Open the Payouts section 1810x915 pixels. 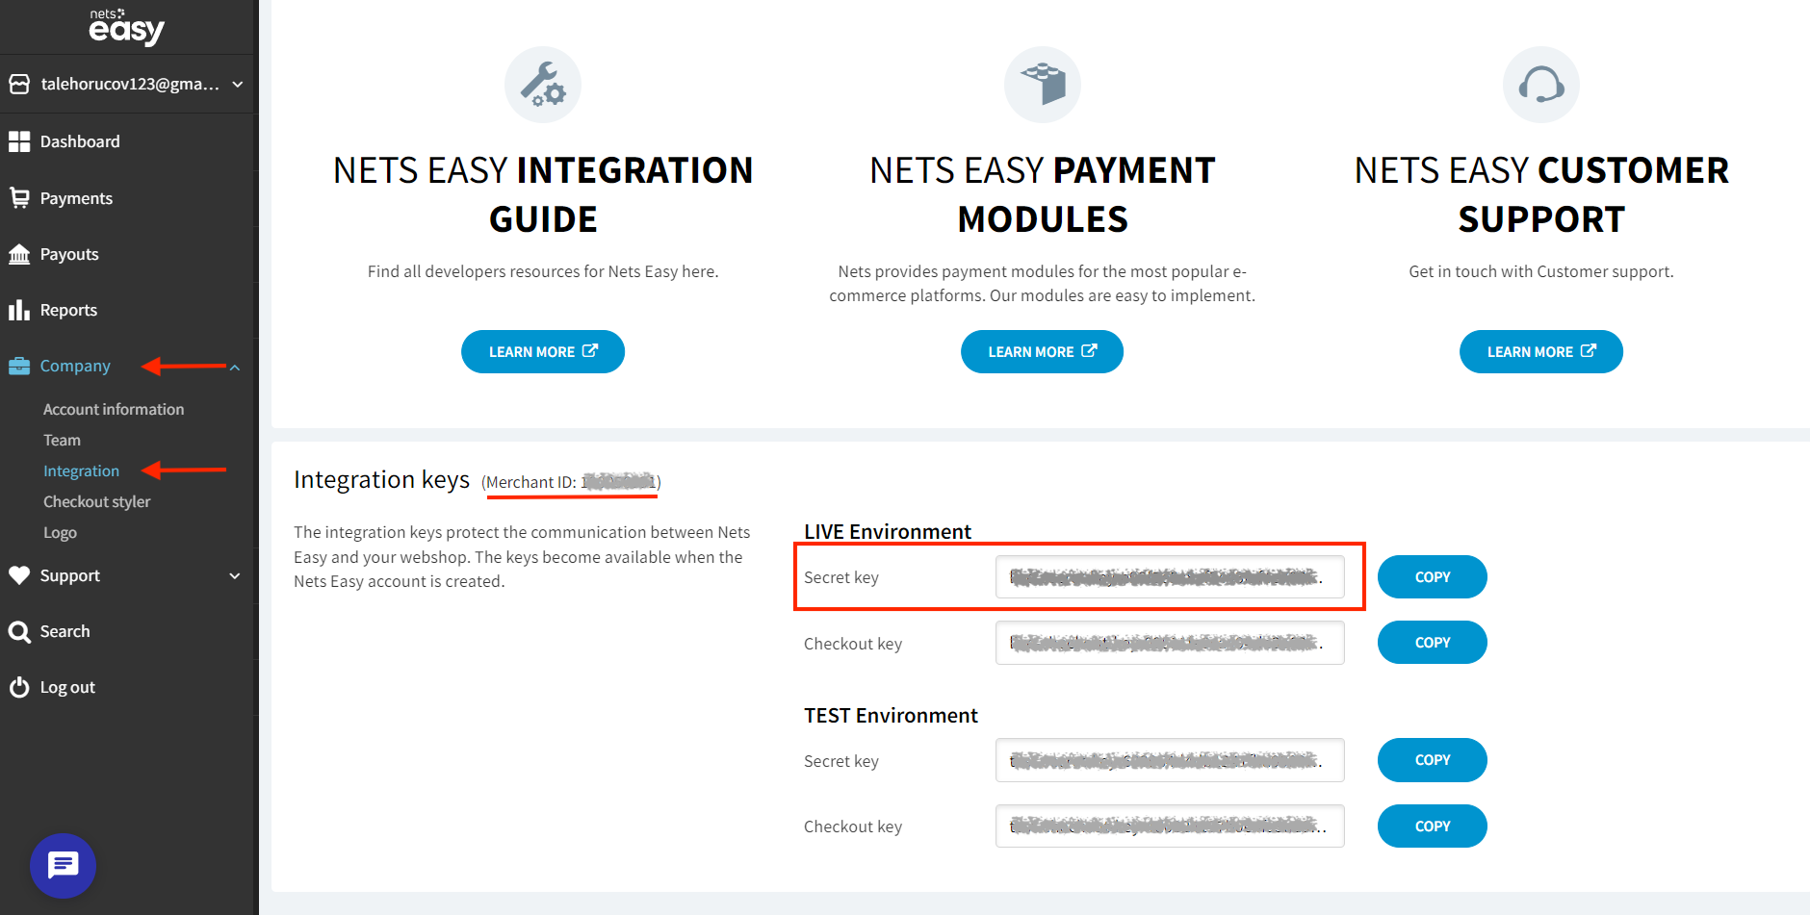click(20, 253)
